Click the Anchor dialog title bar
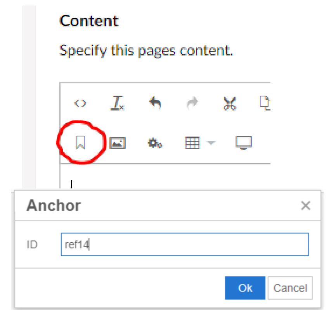Screen dimensions: 336x314 155,205
